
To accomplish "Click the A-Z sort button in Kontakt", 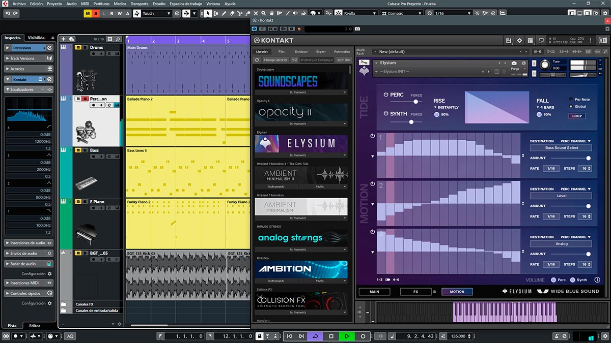I will pos(294,60).
